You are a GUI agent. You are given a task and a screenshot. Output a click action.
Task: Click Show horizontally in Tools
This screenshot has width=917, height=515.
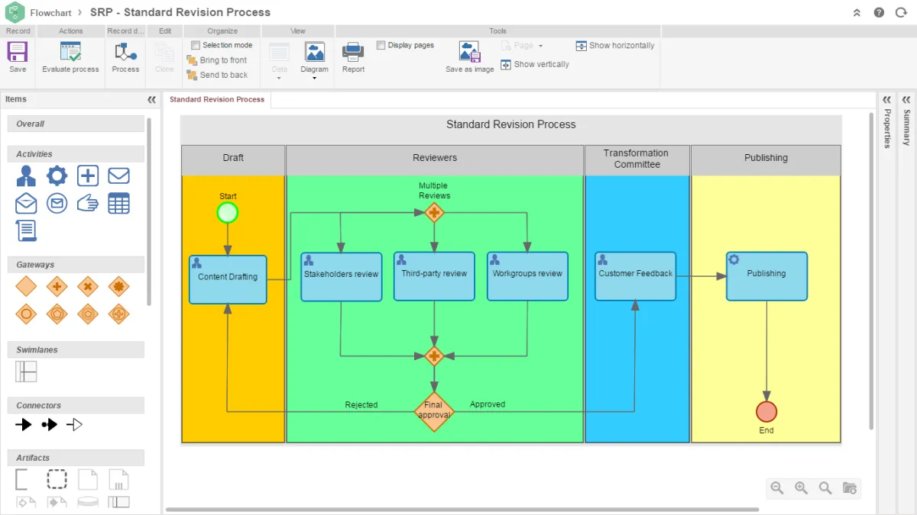point(615,46)
